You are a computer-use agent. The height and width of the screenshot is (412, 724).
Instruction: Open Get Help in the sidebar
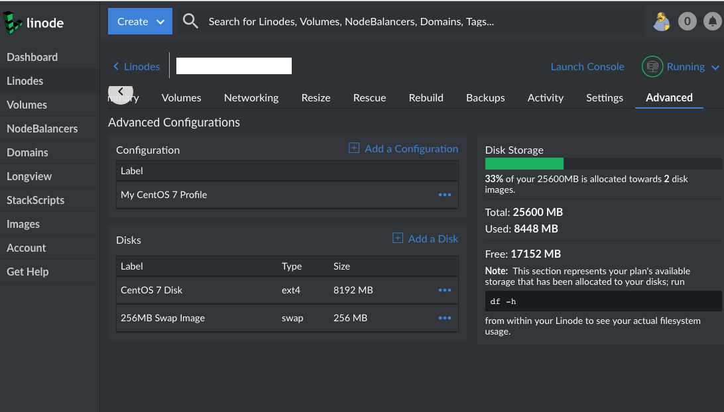coord(50,272)
